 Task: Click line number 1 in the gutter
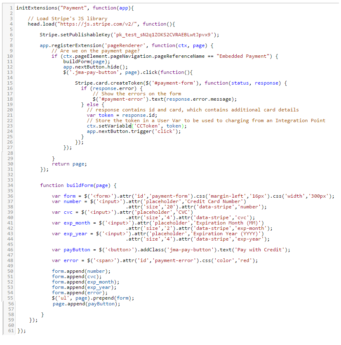11,8
